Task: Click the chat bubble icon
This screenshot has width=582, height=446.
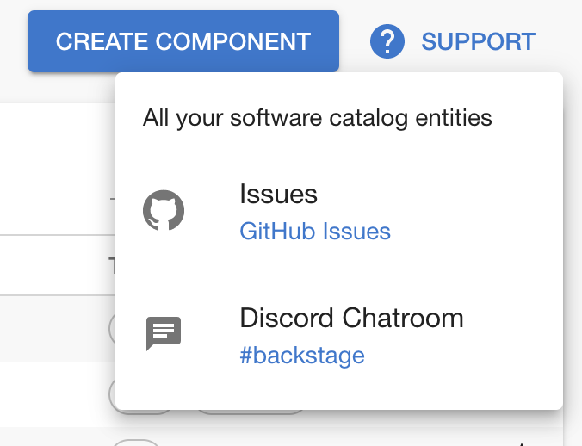Action: coord(164,333)
